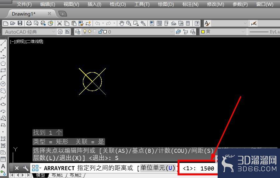The width and height of the screenshot is (280, 178).
Task: Open the 绘图(D) menu
Action: (x=166, y=4)
